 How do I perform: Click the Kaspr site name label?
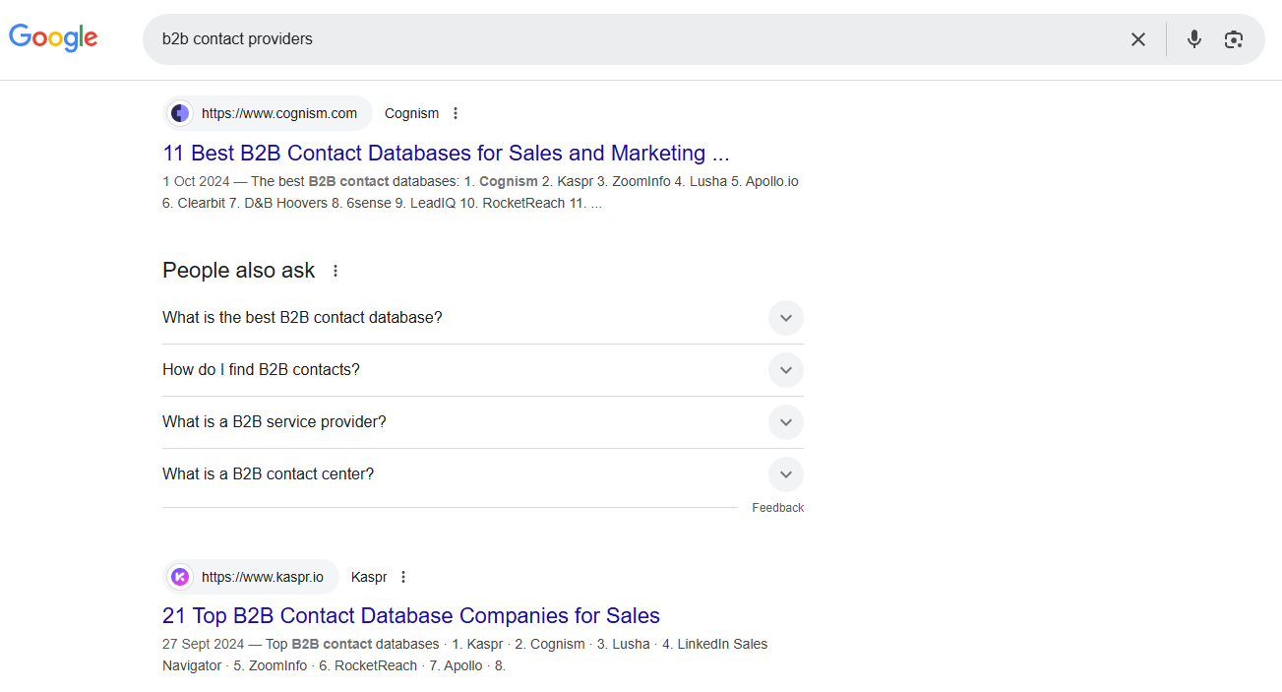coord(369,577)
